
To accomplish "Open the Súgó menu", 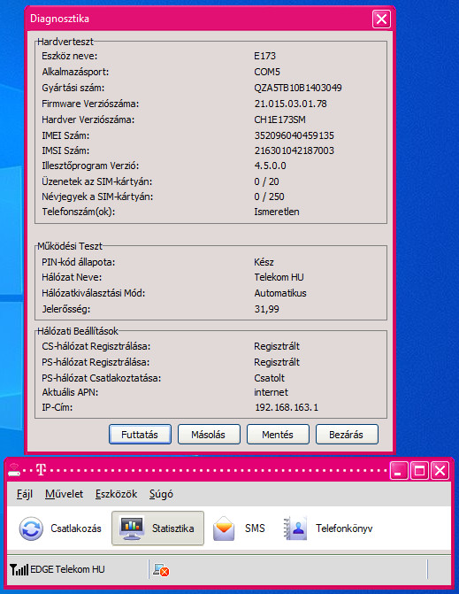I will coord(161,494).
